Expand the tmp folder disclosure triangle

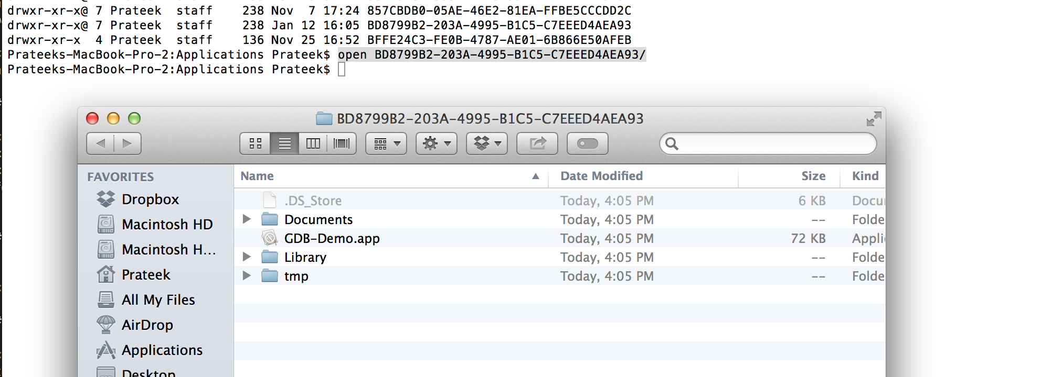247,276
